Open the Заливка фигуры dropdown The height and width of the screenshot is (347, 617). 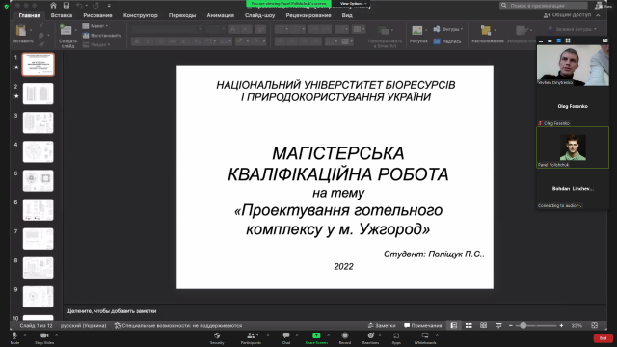[572, 29]
